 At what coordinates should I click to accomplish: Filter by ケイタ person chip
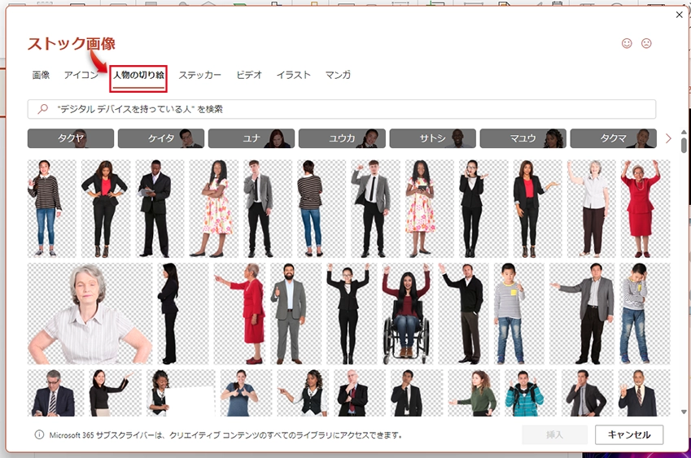(161, 138)
